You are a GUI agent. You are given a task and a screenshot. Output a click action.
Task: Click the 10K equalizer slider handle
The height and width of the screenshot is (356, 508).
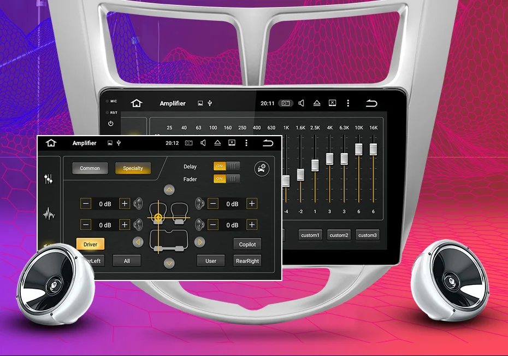(359, 149)
